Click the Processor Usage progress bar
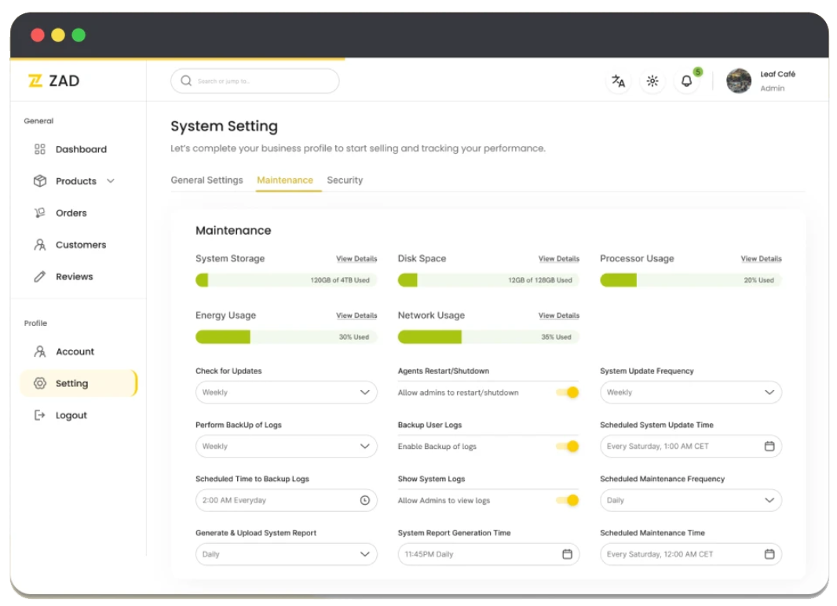 point(690,280)
